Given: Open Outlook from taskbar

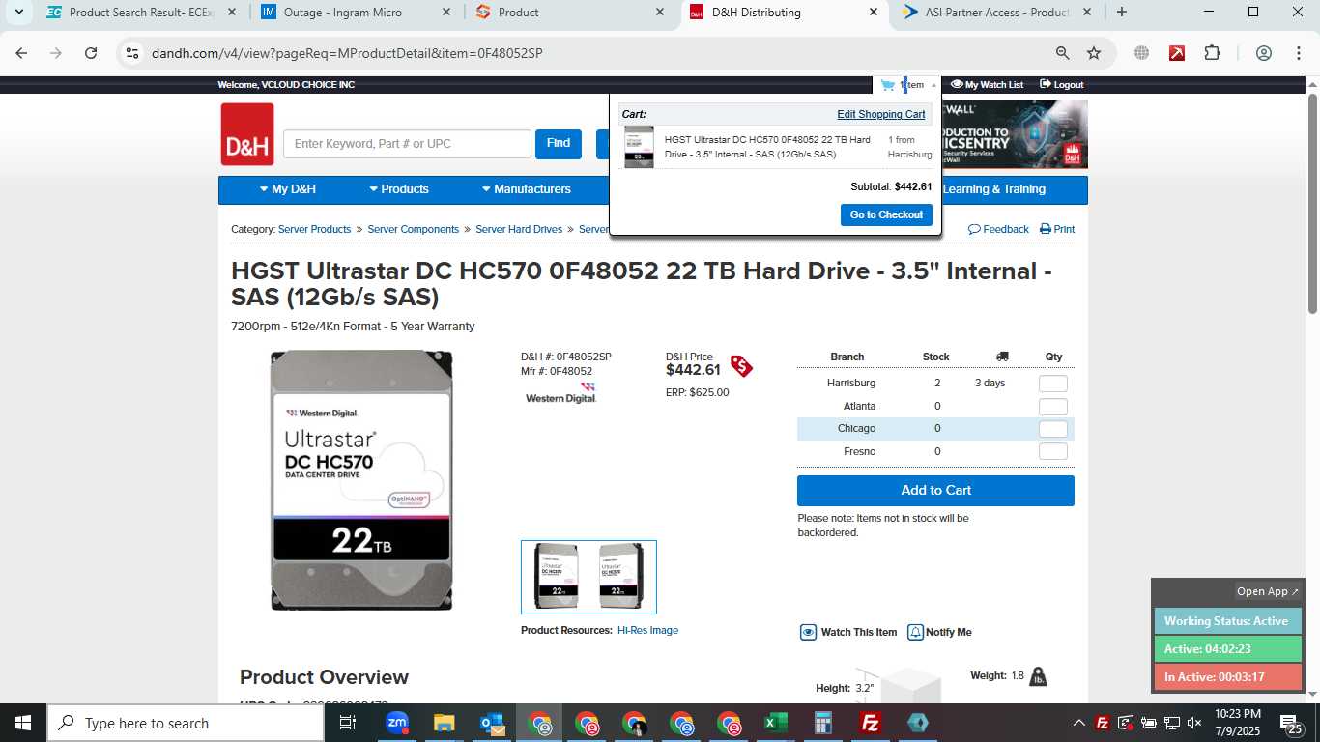Looking at the screenshot, I should [x=492, y=723].
